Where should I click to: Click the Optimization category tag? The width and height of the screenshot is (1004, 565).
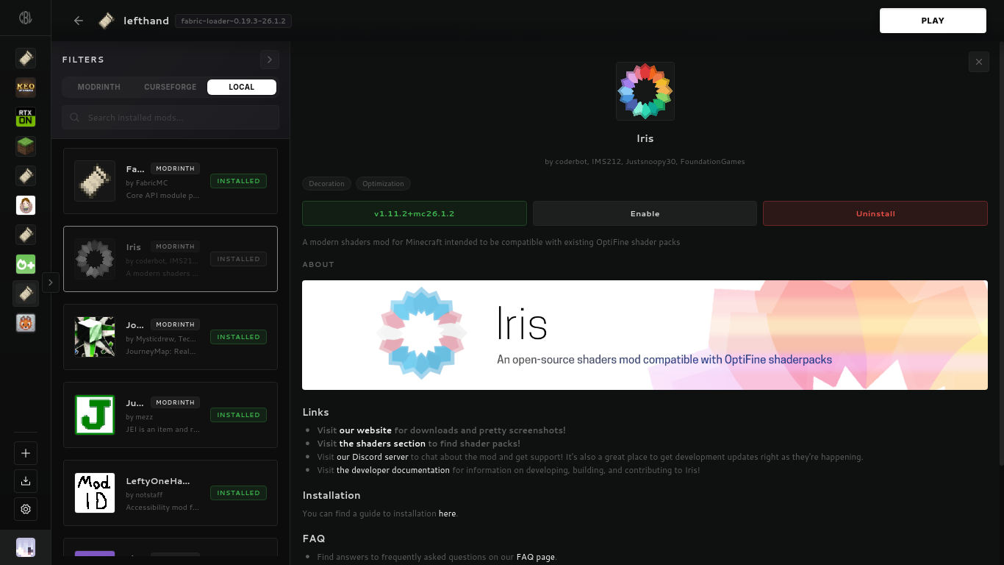[383, 184]
